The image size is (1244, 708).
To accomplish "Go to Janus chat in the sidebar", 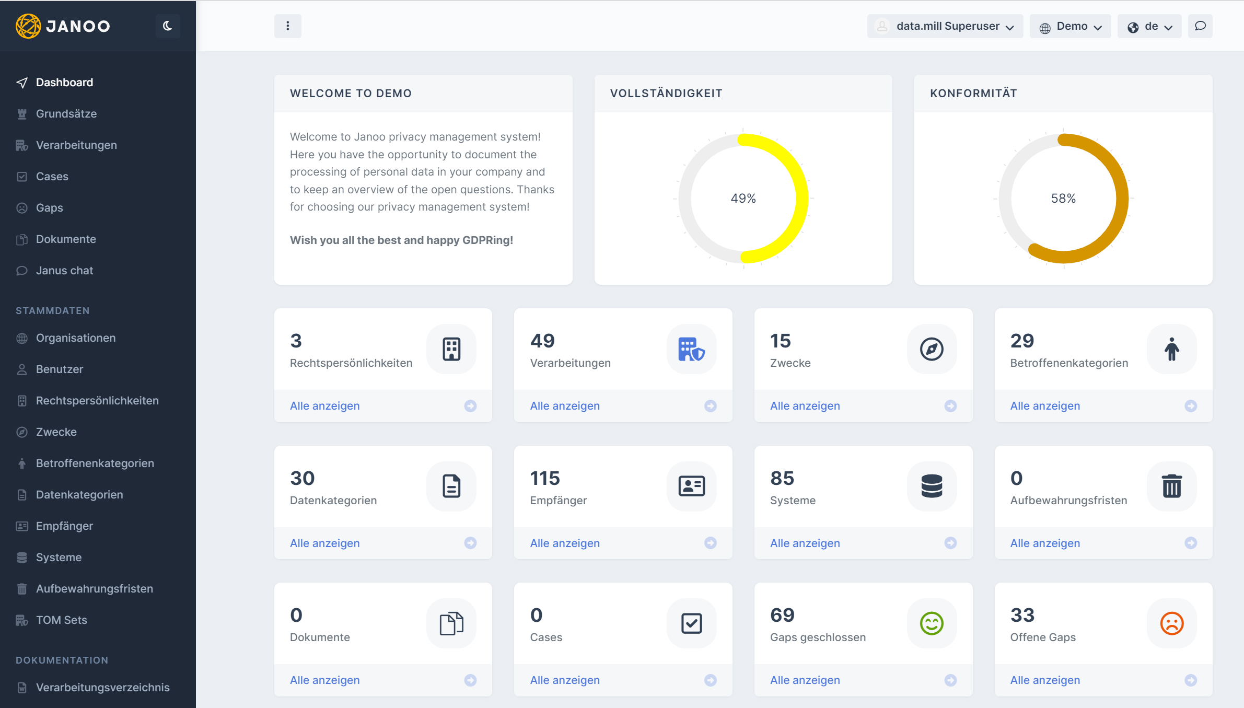I will (x=64, y=271).
